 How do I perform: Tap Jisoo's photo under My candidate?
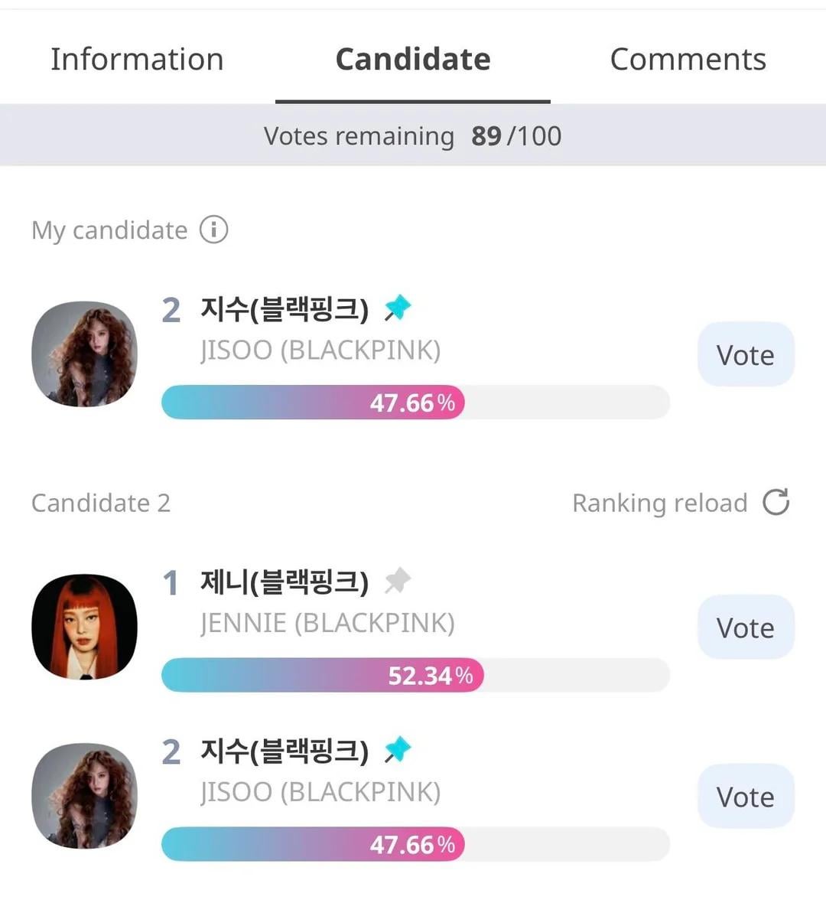[x=85, y=354]
